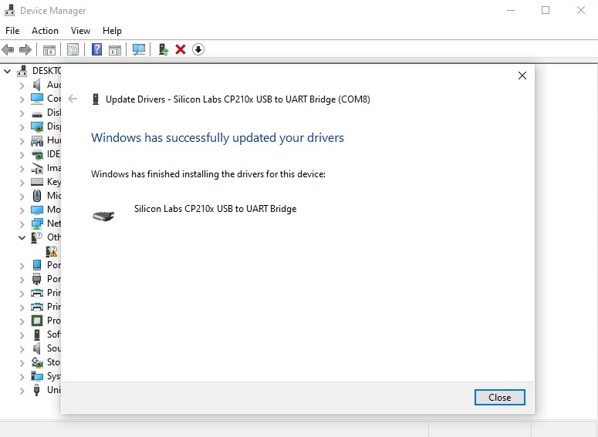Screen dimensions: 598x437
Task: Select the Sou sound category label
Action: coord(54,348)
